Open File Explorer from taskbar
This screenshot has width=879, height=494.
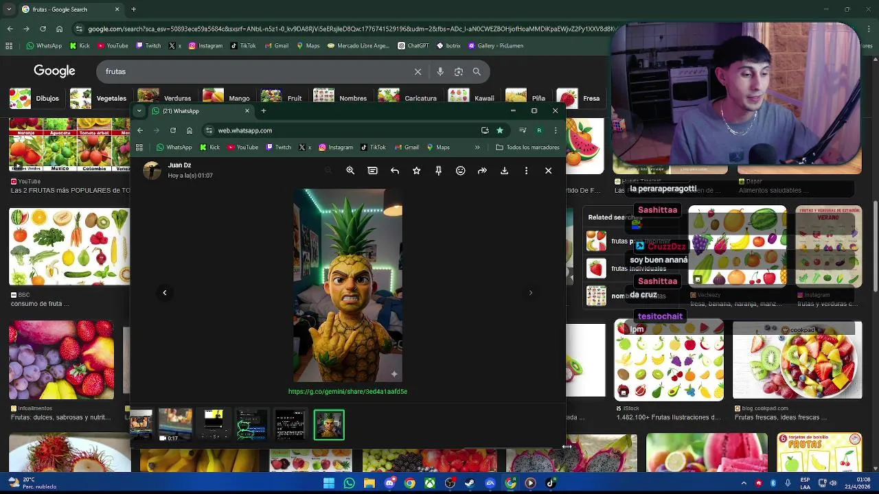tap(369, 483)
